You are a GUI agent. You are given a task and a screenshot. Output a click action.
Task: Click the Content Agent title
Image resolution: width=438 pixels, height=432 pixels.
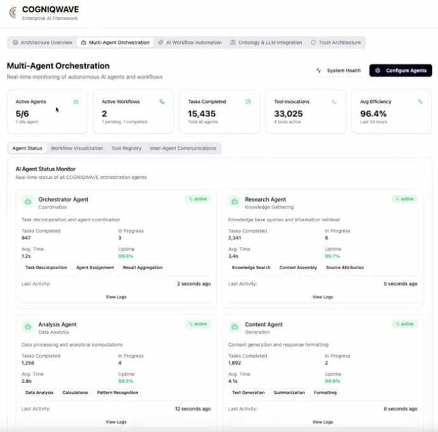[264, 324]
